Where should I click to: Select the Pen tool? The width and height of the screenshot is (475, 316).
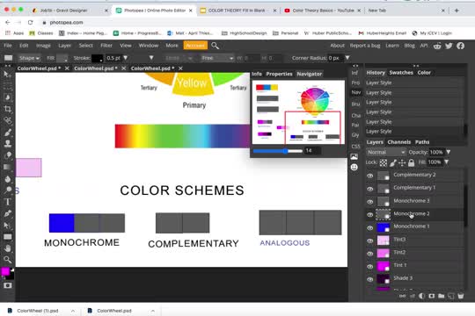pos(8,213)
